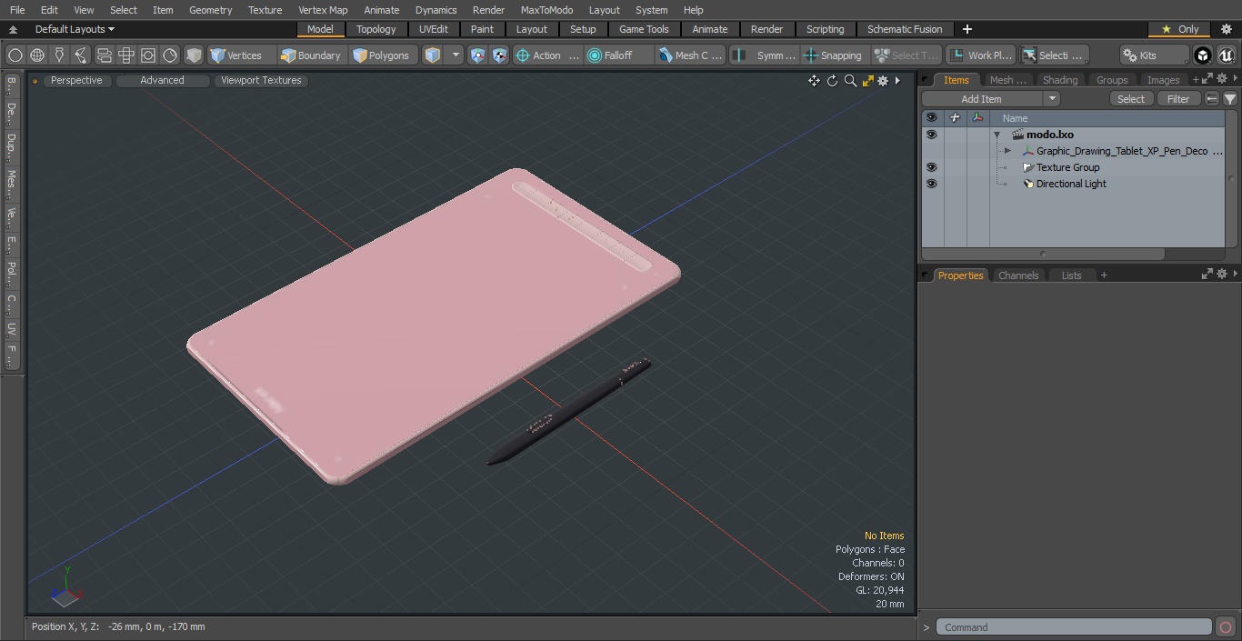
Task: Collapse the modo.lxo tree node
Action: tap(997, 135)
